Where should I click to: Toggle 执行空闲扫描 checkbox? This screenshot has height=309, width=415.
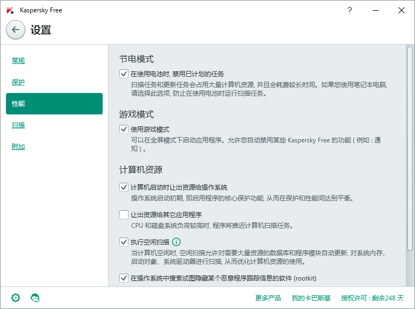click(124, 242)
